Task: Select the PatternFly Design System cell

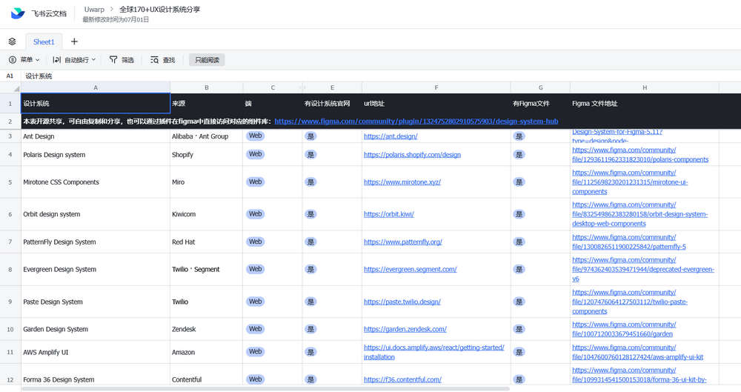Action: [96, 242]
